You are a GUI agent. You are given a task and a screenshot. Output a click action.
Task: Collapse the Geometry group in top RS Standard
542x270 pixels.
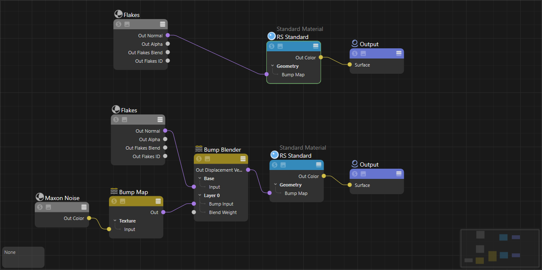point(273,66)
